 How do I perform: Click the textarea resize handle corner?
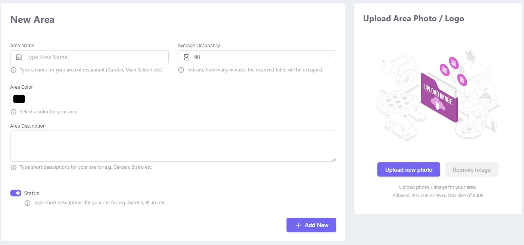(x=334, y=159)
